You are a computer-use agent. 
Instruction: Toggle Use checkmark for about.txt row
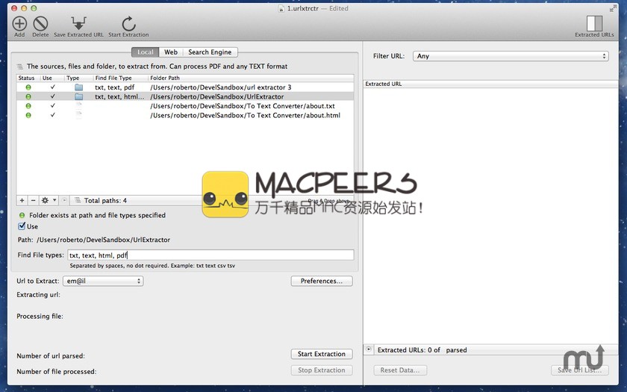tap(53, 105)
